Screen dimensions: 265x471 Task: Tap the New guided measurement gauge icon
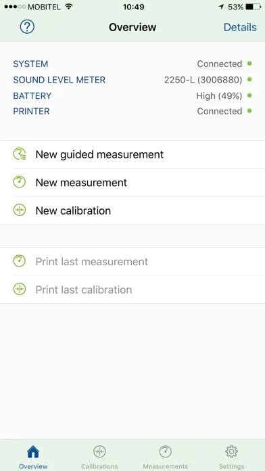20,154
